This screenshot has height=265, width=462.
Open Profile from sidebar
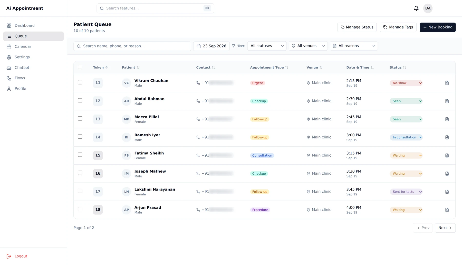[33, 89]
